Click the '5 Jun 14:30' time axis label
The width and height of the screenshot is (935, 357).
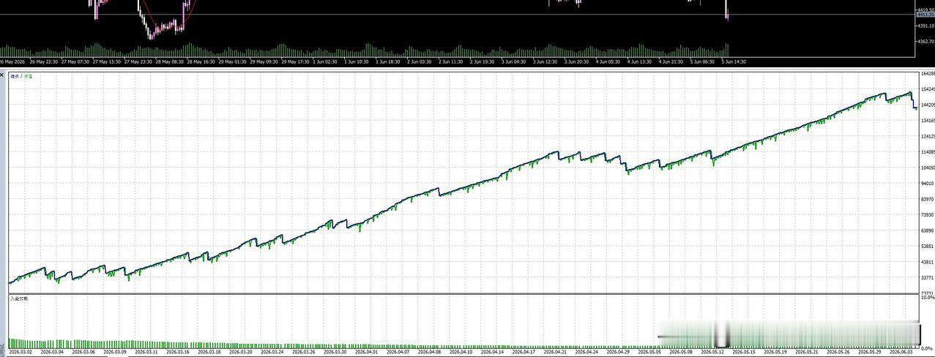pos(734,61)
